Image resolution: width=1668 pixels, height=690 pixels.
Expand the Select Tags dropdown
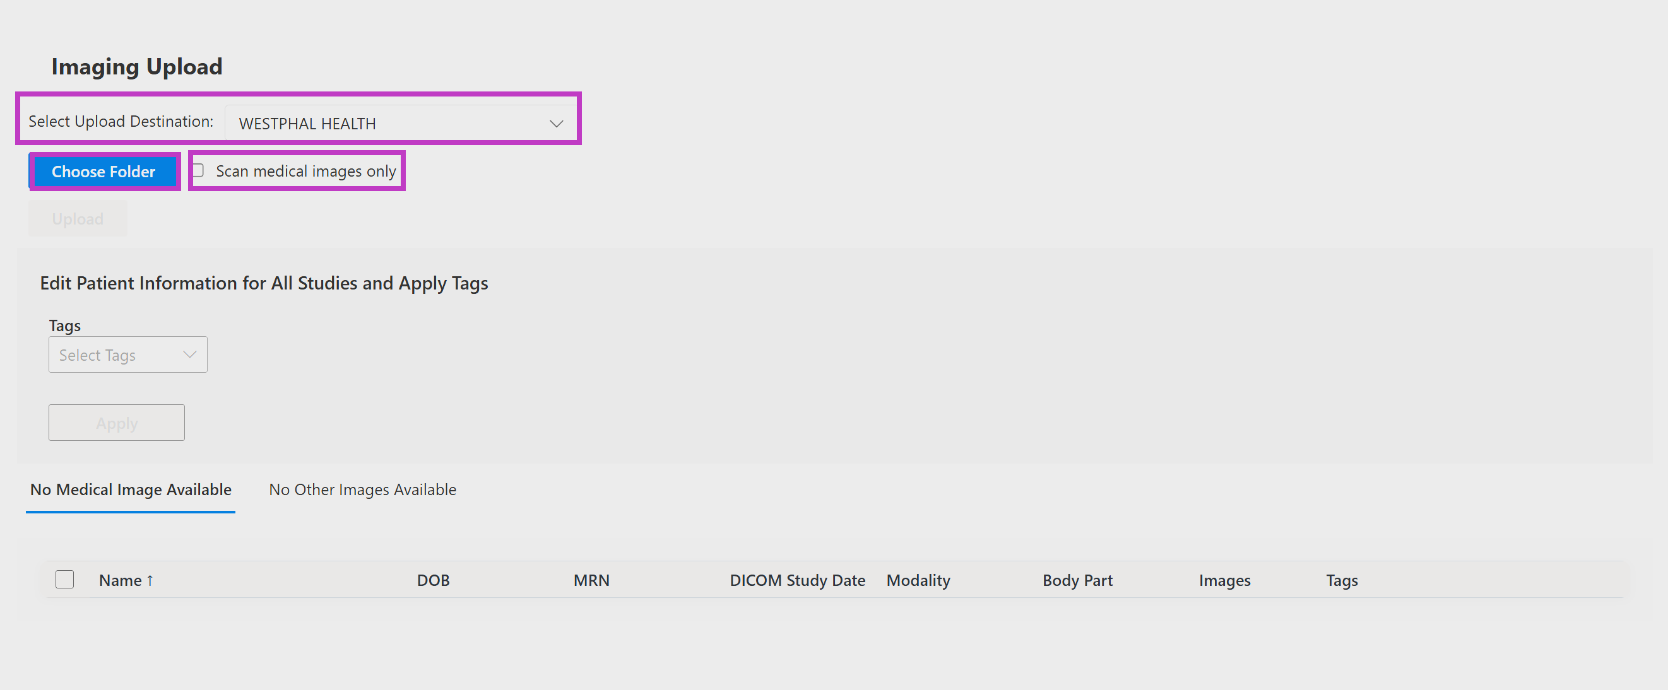click(128, 354)
